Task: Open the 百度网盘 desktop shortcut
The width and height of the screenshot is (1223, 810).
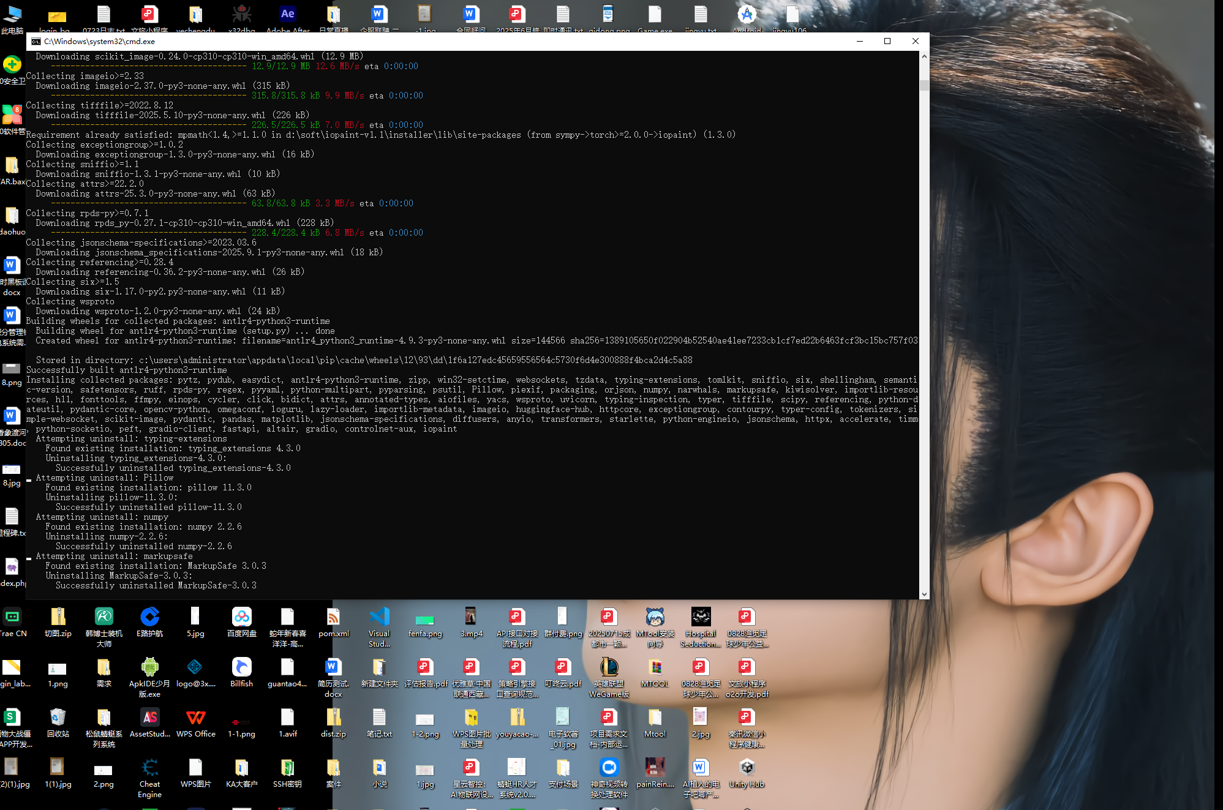Action: [x=241, y=617]
